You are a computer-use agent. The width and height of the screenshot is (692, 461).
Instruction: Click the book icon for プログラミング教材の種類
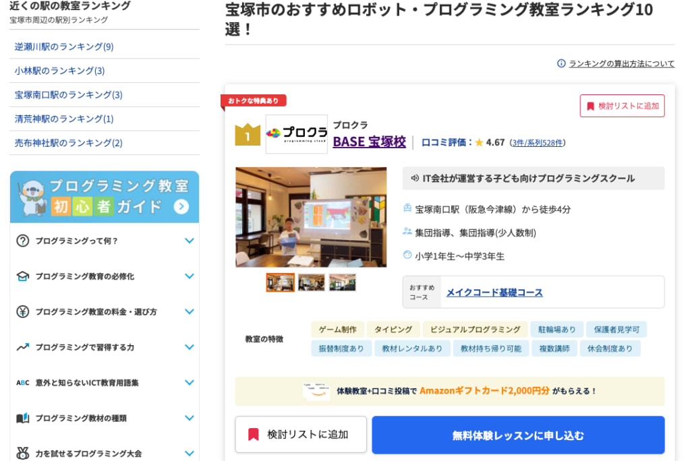[22, 418]
